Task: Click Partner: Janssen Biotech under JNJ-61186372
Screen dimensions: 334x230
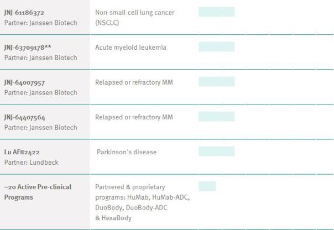Action: [x=41, y=23]
